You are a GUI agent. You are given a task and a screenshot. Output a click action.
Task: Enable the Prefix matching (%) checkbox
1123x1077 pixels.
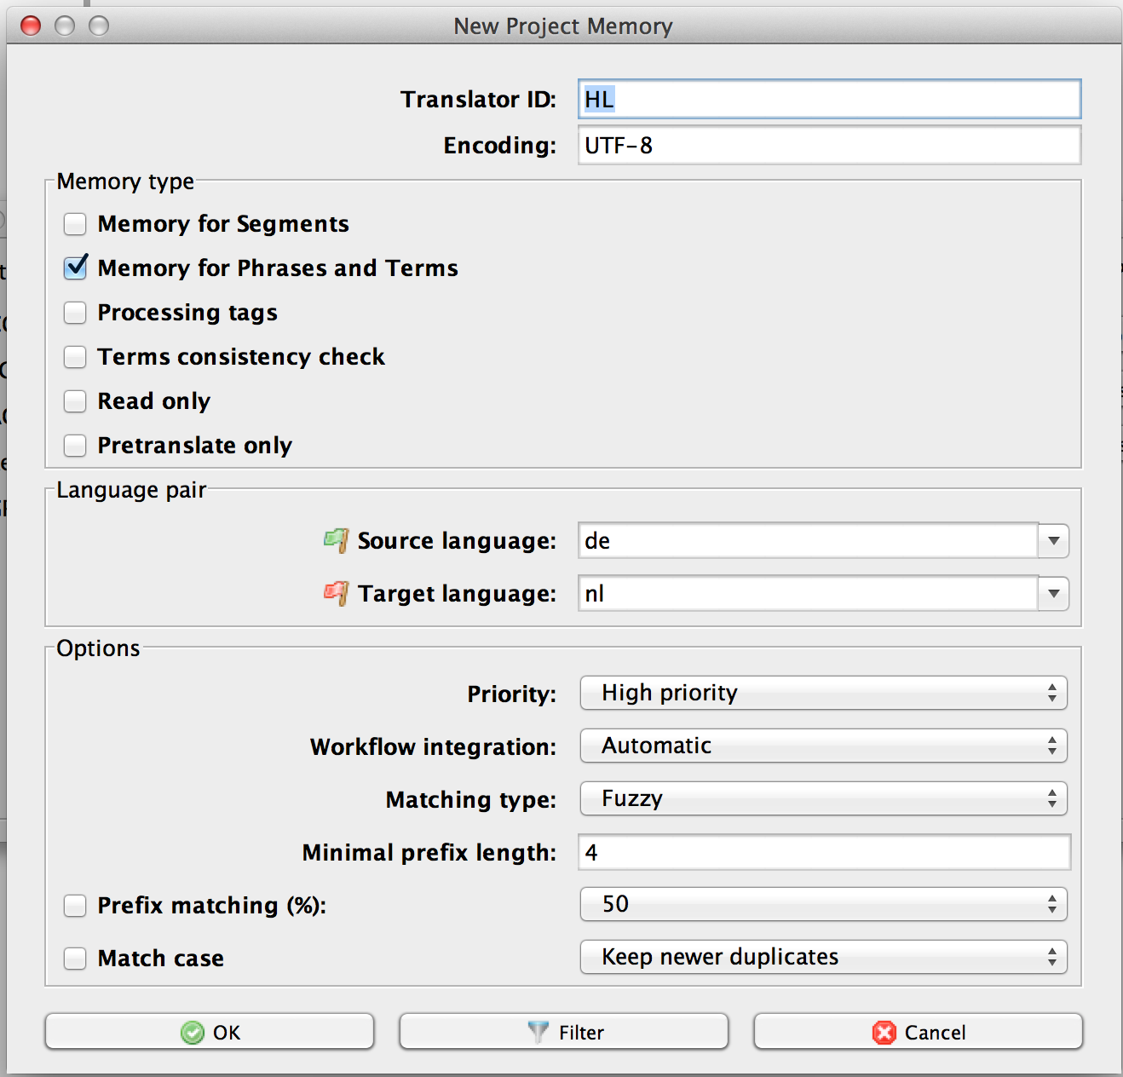coord(75,906)
